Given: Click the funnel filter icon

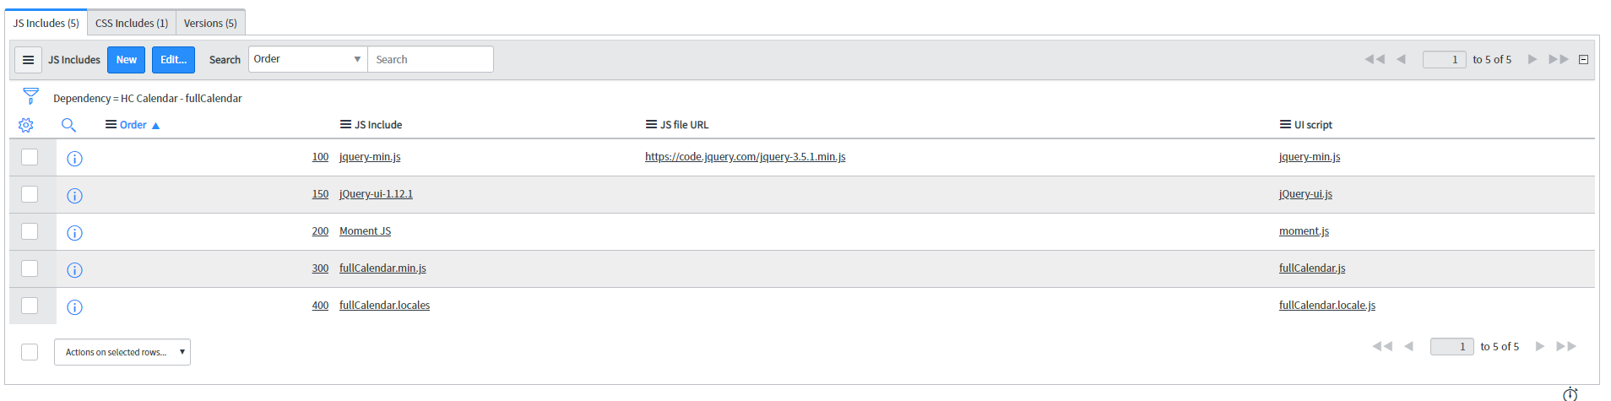Looking at the screenshot, I should (30, 96).
